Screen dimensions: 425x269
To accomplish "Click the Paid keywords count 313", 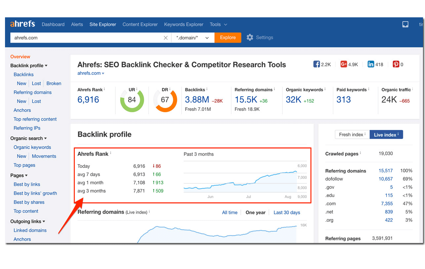I will click(x=344, y=100).
